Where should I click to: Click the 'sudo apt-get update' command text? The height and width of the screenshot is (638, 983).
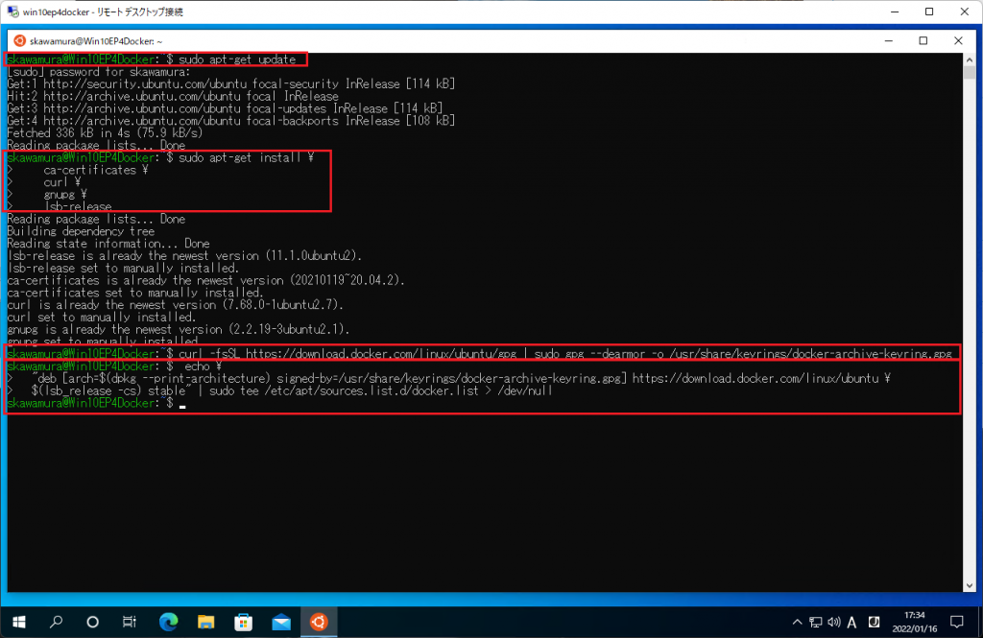237,59
